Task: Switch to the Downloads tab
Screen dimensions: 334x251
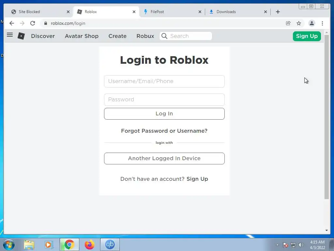Action: [237, 12]
